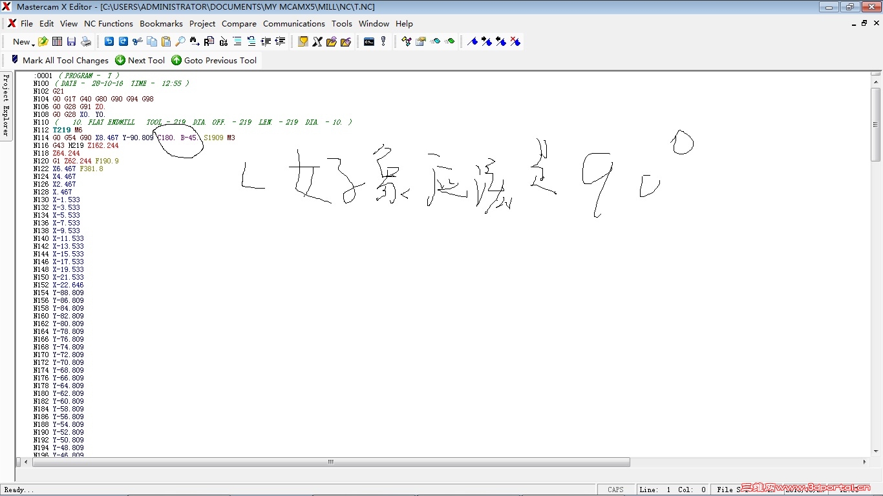Click the scroll down arrow
This screenshot has width=883, height=496.
pyautogui.click(x=876, y=451)
